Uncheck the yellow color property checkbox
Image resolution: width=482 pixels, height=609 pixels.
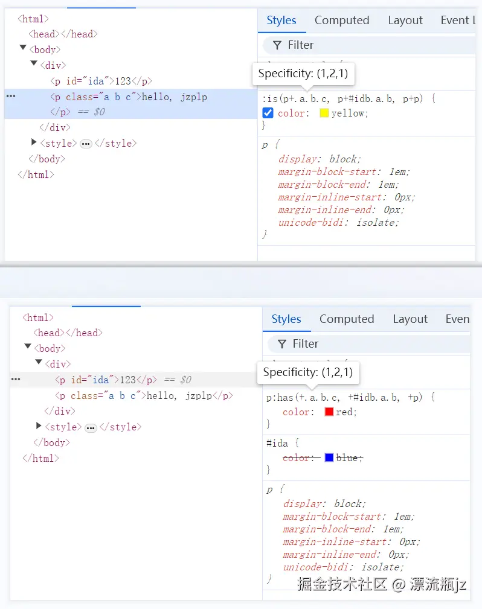[266, 113]
